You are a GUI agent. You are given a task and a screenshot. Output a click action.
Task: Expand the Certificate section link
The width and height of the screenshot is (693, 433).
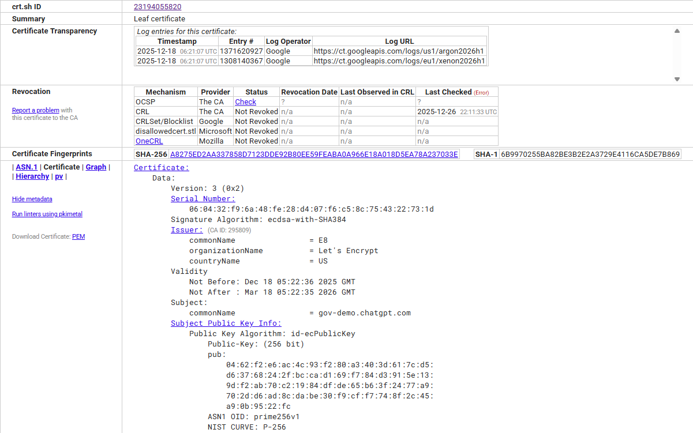tap(160, 167)
